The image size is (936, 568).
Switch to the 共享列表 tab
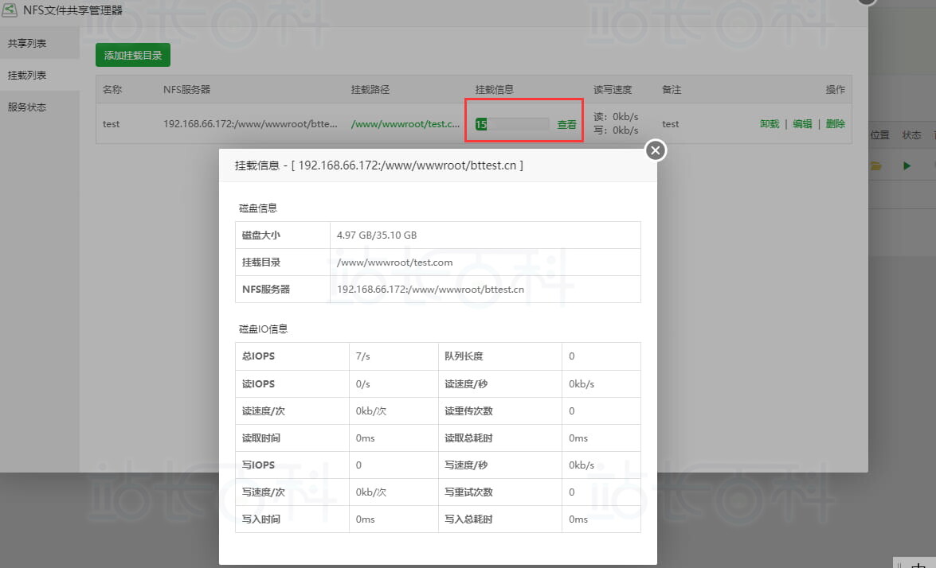[27, 43]
